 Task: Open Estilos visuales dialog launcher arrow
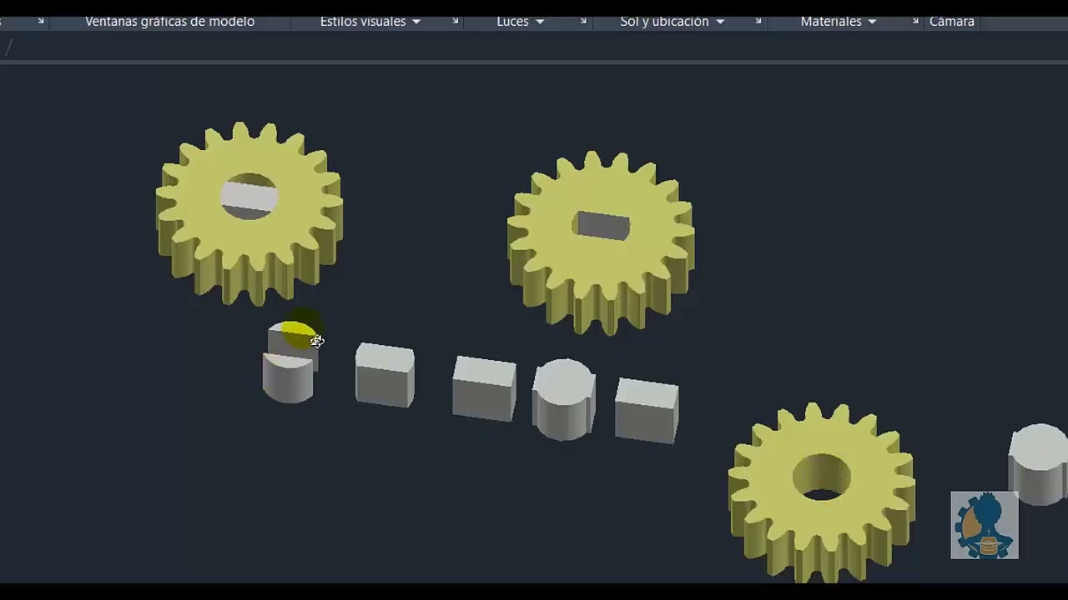(456, 21)
